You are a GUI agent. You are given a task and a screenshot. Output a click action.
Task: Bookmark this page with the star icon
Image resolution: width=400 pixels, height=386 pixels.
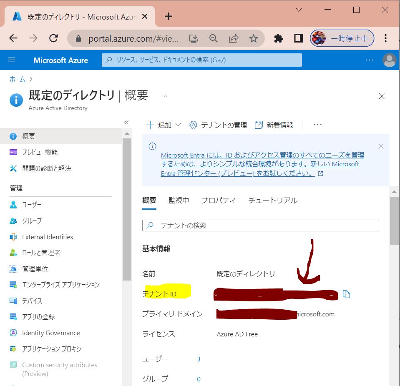253,39
